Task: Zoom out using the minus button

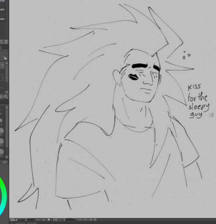Action: click(38, 220)
